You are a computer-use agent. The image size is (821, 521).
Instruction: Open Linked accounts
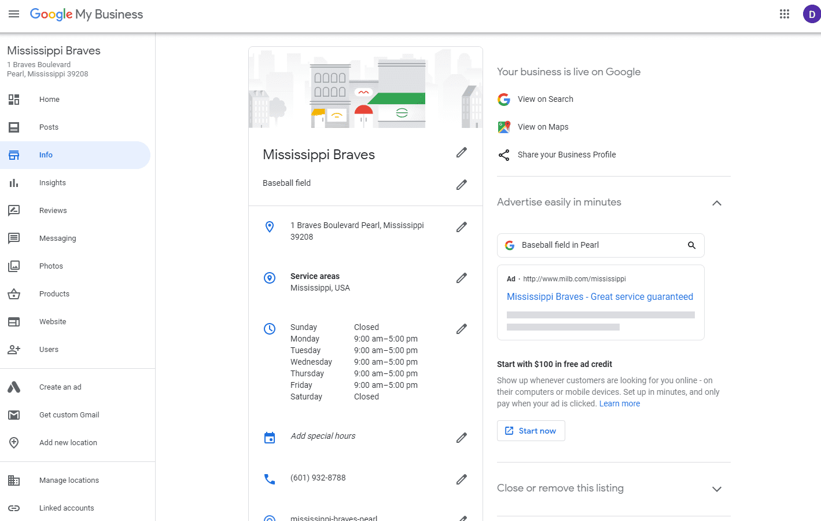point(75,508)
